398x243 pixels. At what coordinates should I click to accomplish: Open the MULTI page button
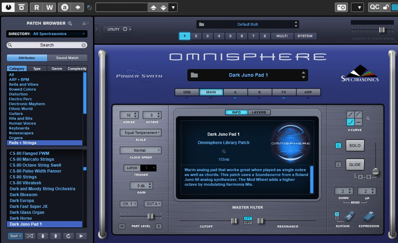[x=282, y=36]
